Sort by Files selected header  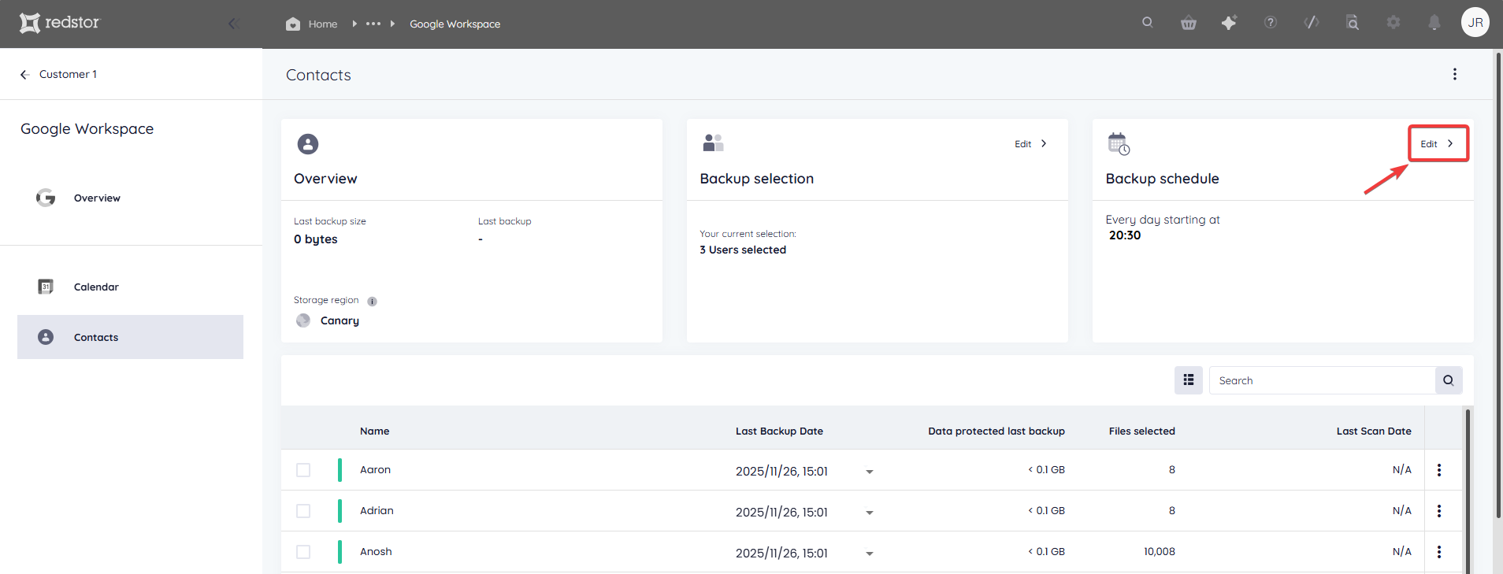tap(1142, 431)
